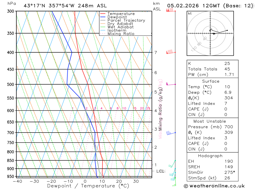Click the 1 km altitude label

pos(155,165)
